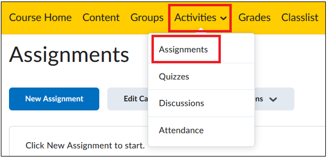This screenshot has width=327, height=158.
Task: Select Discussions from Activities menu
Action: tap(181, 103)
